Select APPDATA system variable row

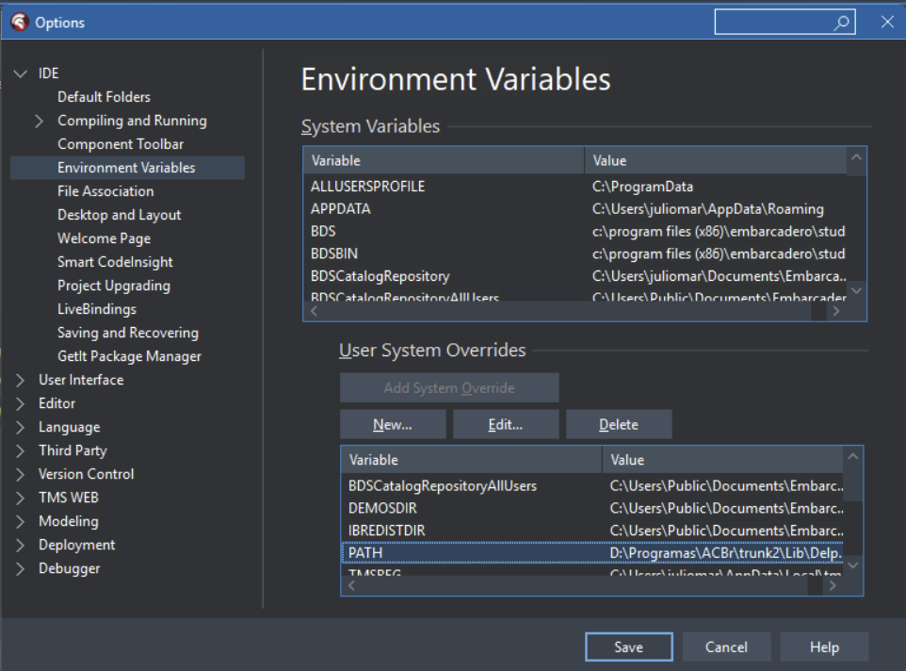point(575,209)
